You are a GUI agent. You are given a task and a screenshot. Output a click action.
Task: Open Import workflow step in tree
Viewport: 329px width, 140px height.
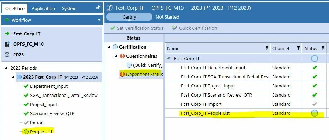37,122
